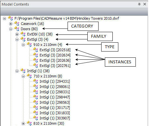Click the icon of instance [294331]
Screen dimensions: 149x126
coord(36,81)
